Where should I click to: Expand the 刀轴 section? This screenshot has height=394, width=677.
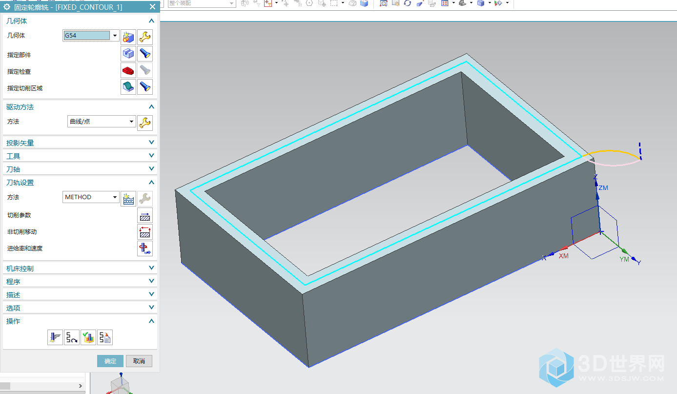(151, 169)
